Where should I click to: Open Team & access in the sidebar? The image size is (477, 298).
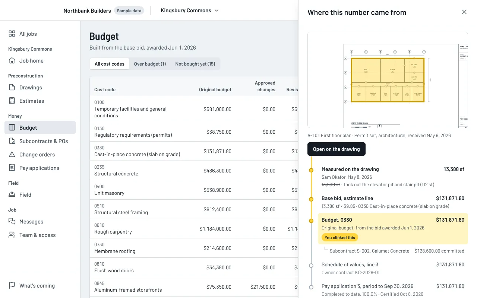[x=40, y=235]
